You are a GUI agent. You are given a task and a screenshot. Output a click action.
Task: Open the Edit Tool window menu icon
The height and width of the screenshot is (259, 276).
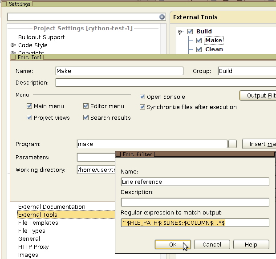point(13,57)
